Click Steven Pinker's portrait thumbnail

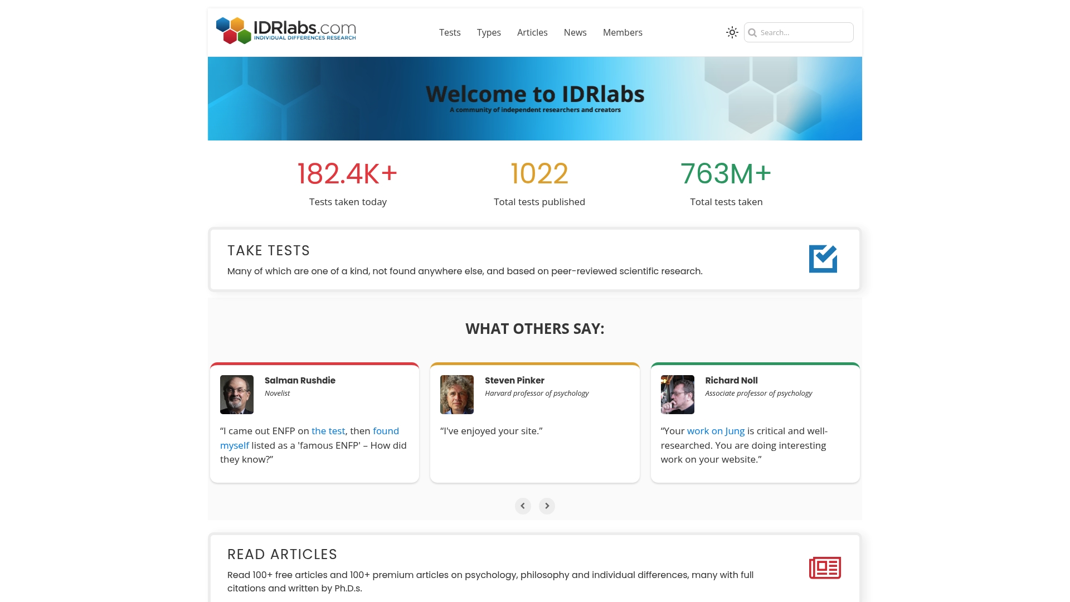coord(456,394)
